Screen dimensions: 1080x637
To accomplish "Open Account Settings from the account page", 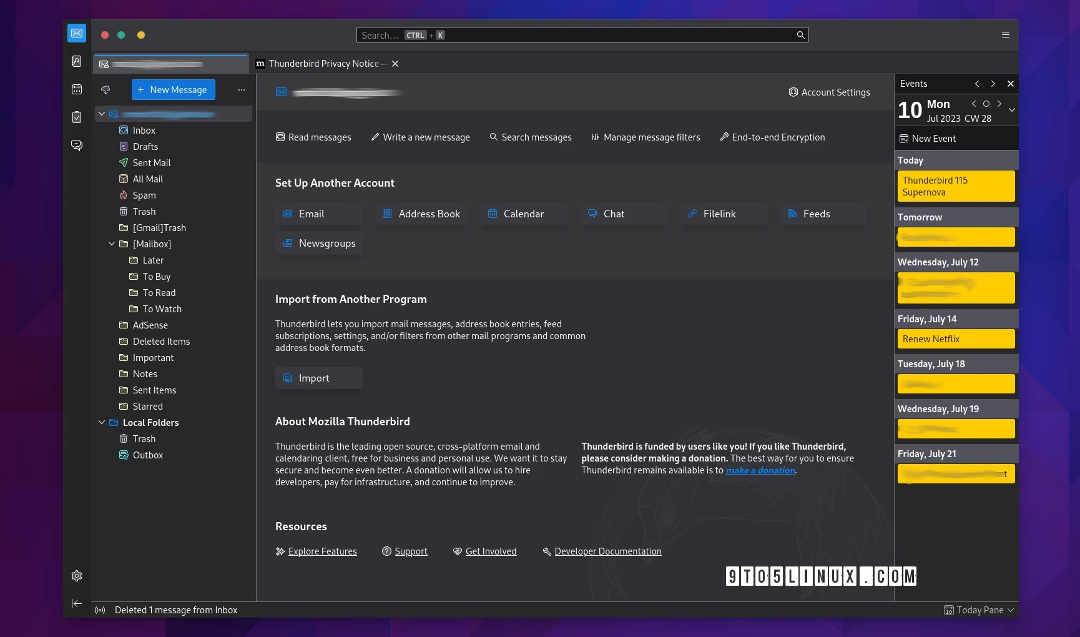I will coord(830,92).
